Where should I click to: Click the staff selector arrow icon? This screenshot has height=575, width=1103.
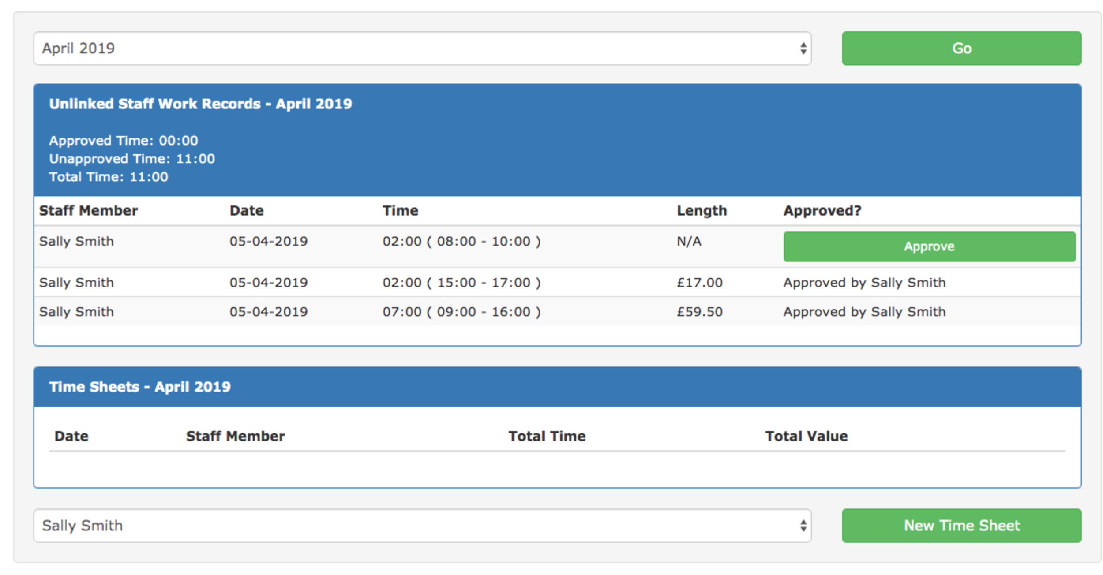[x=803, y=526]
